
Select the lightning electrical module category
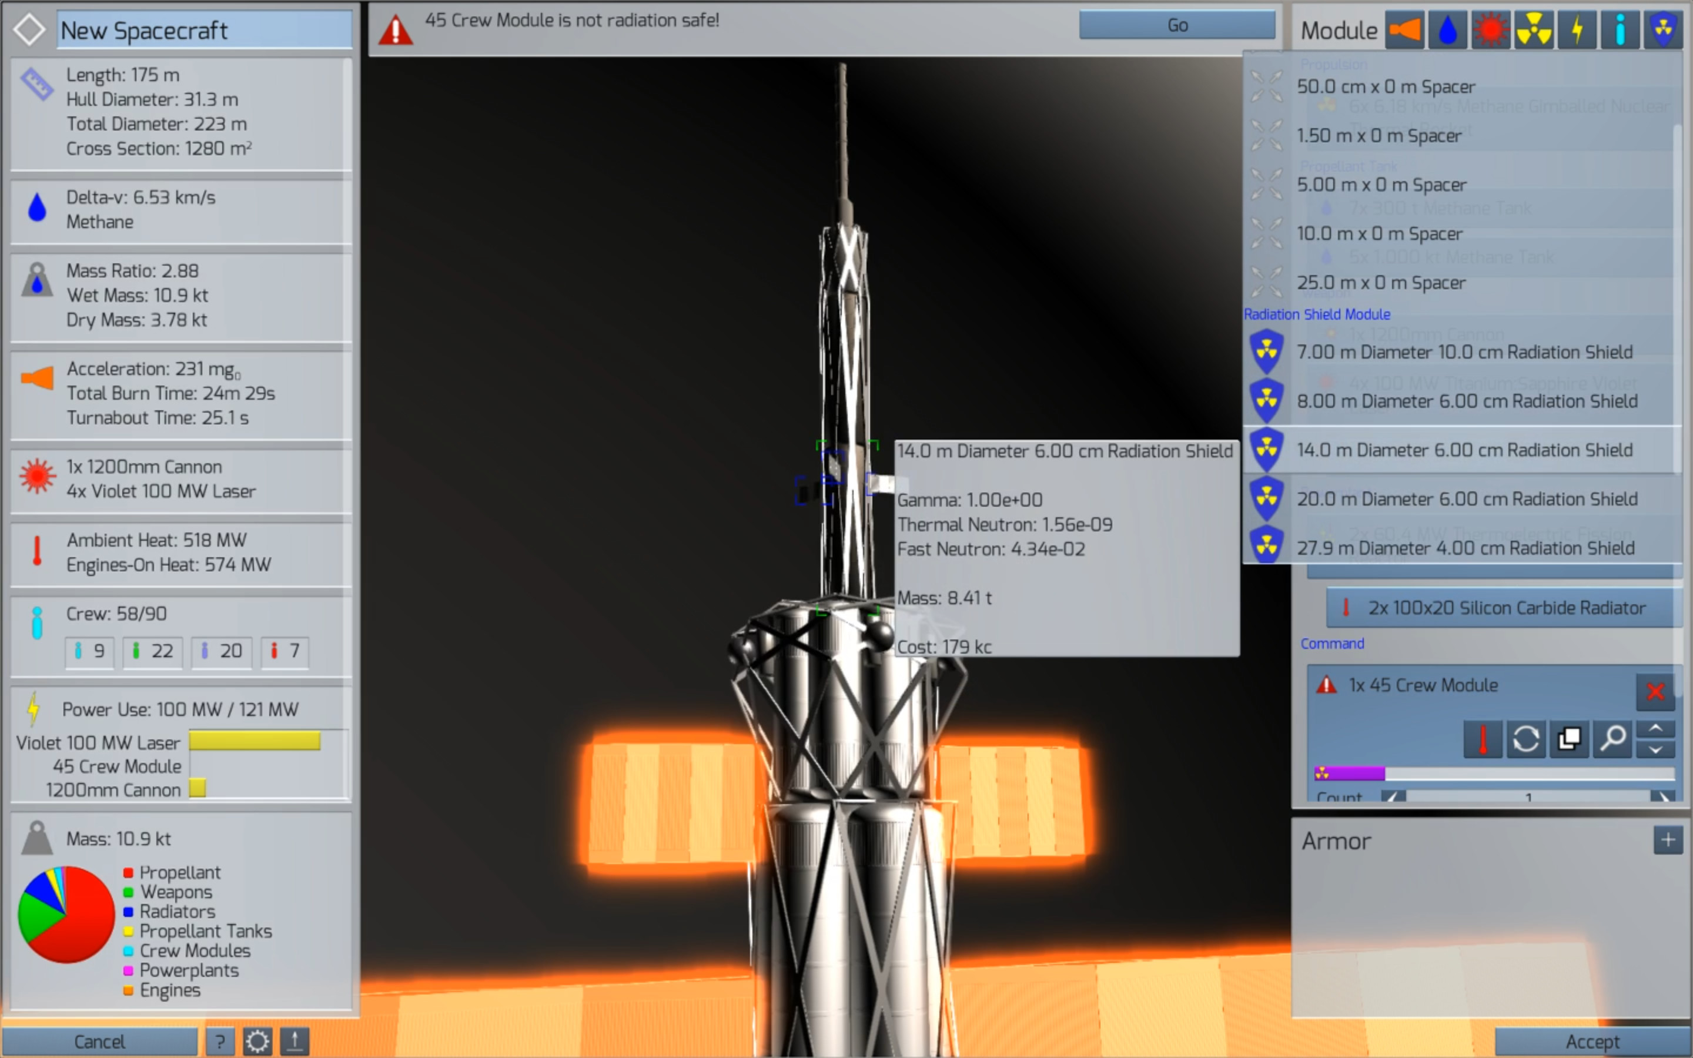click(x=1578, y=29)
